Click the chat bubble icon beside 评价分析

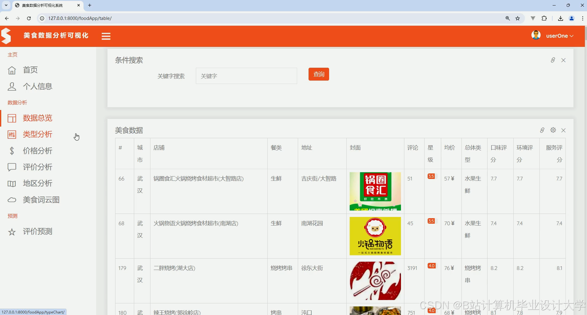tap(12, 167)
